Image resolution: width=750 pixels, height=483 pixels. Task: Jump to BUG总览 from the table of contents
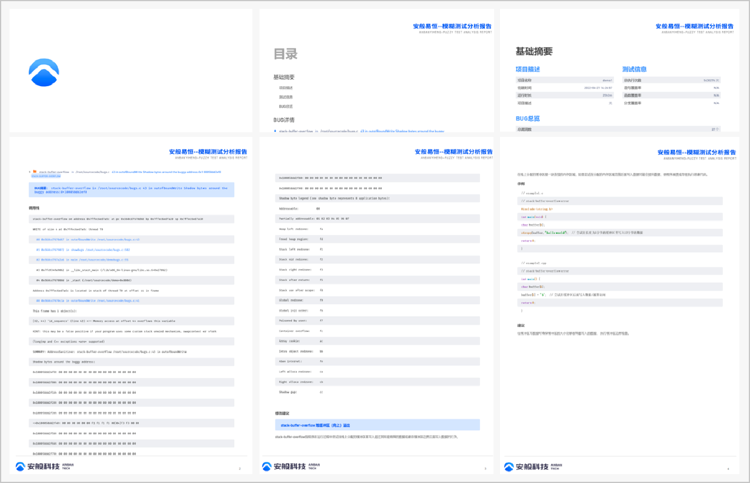pyautogui.click(x=286, y=106)
